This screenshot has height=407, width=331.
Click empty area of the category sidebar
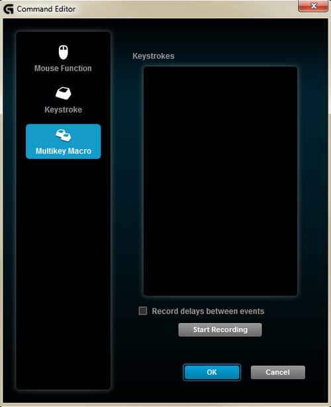point(63,273)
